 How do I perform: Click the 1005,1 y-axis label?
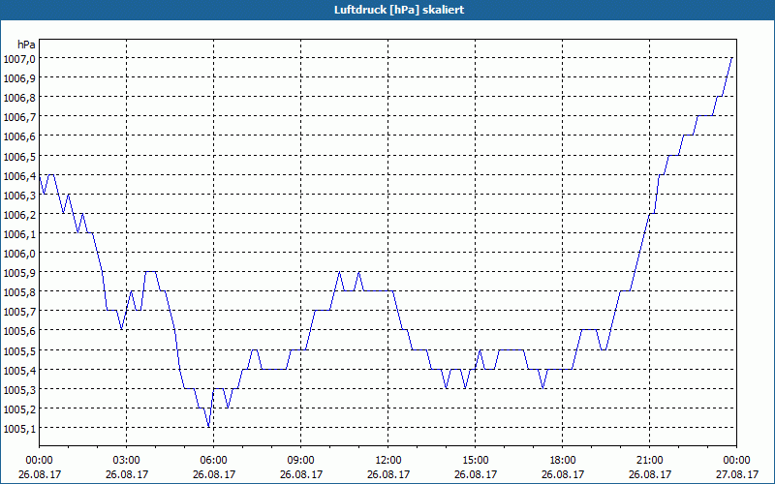coord(19,429)
